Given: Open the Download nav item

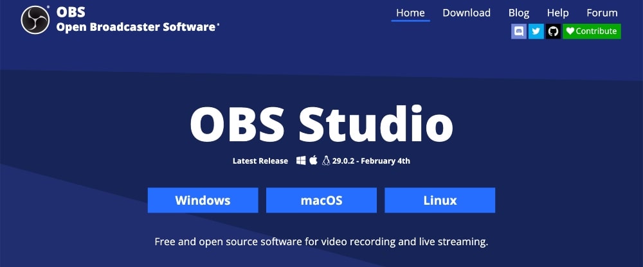Looking at the screenshot, I should click(466, 13).
